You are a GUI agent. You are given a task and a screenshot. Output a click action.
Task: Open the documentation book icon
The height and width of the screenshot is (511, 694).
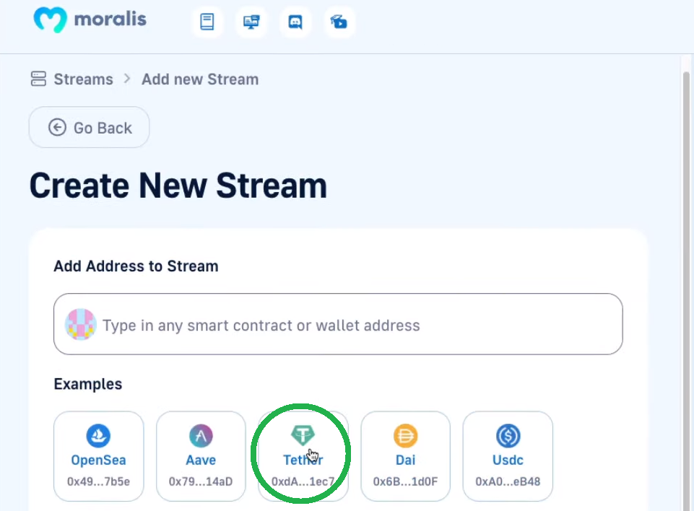point(207,22)
